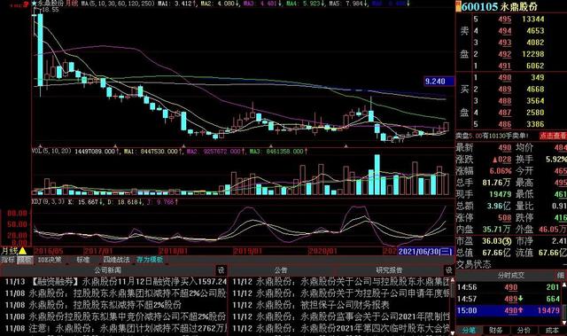
Task: Click sell level 4 price 494
Action: (x=505, y=31)
